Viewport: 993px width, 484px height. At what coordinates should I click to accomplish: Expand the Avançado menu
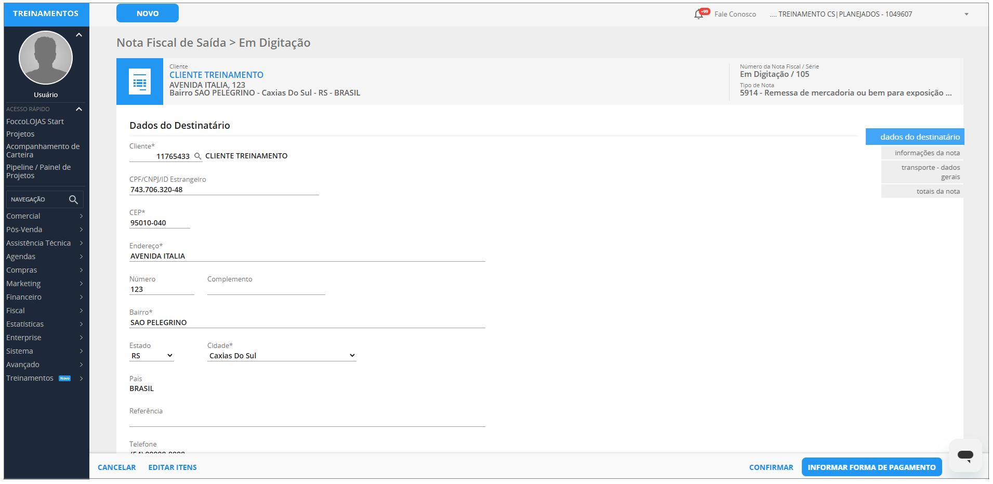click(x=45, y=365)
